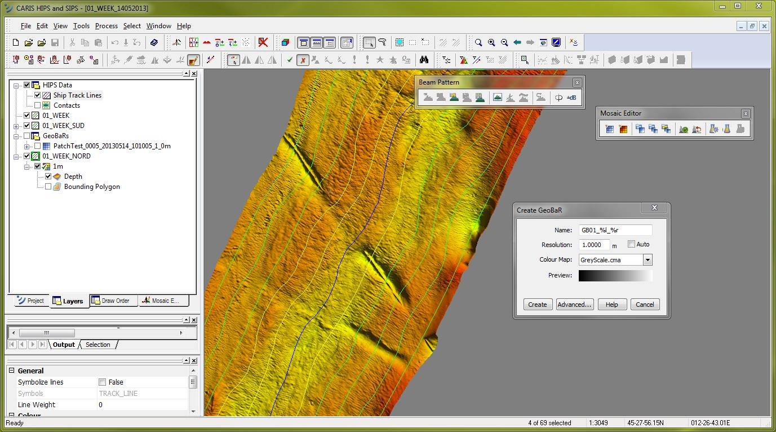This screenshot has width=776, height=432.
Task: Click the red X reject status icon
Action: [x=303, y=60]
